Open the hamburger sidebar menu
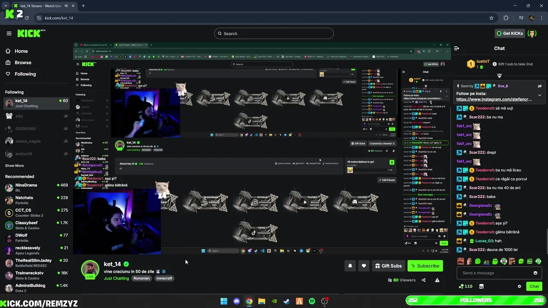 [9, 33]
